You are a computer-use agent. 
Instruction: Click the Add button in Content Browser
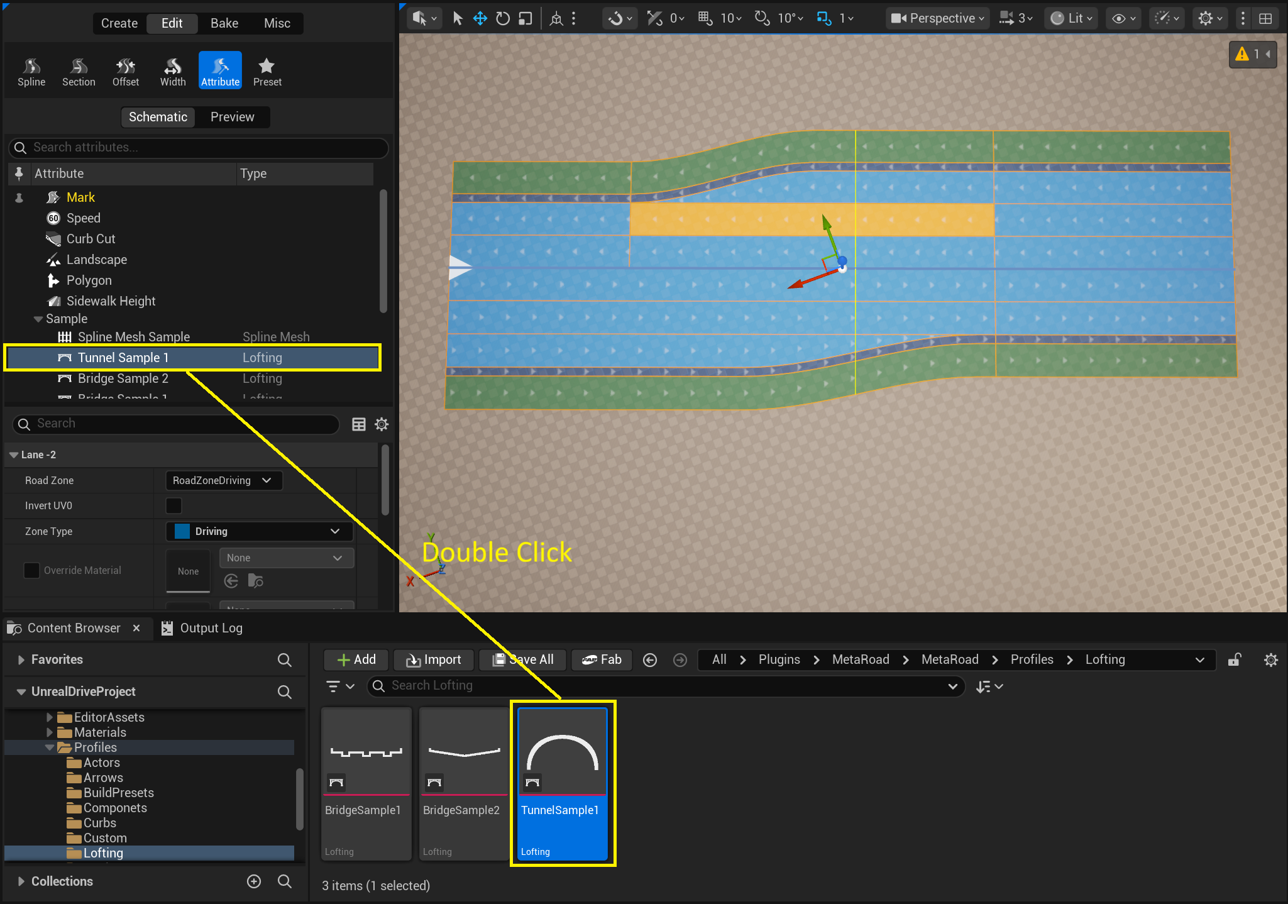tap(356, 660)
